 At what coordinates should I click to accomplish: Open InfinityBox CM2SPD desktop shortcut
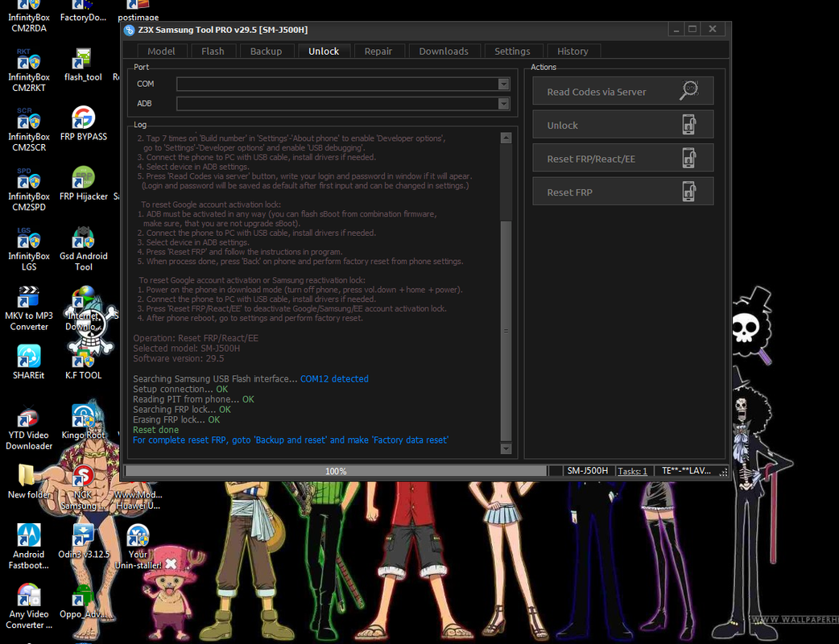(x=29, y=190)
